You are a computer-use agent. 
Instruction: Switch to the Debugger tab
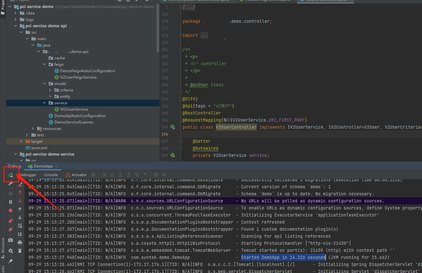pyautogui.click(x=28, y=175)
